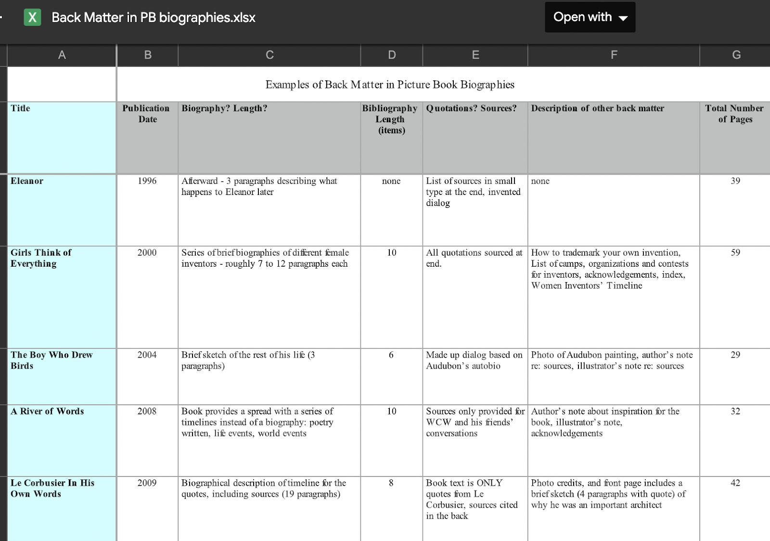Click the 'Sources only provided for WCW' cell
Image resolution: width=770 pixels, height=541 pixels.
[475, 440]
